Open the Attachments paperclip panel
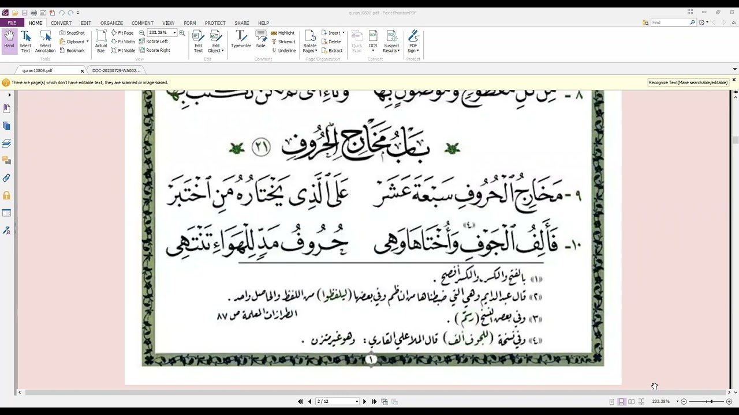This screenshot has height=415, width=739. point(7,178)
